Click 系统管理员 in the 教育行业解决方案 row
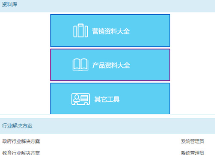Viewport: 215px width, 162px height. click(192, 153)
